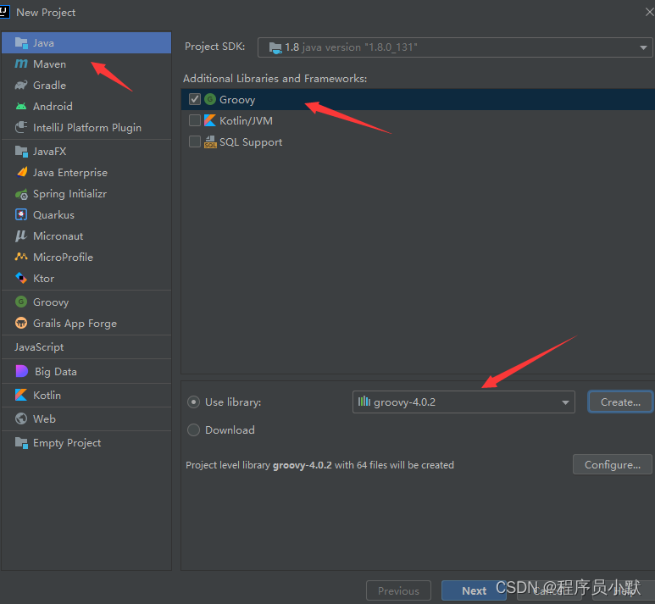Click the JavaFX folder icon
This screenshot has height=604, width=655.
coord(21,151)
